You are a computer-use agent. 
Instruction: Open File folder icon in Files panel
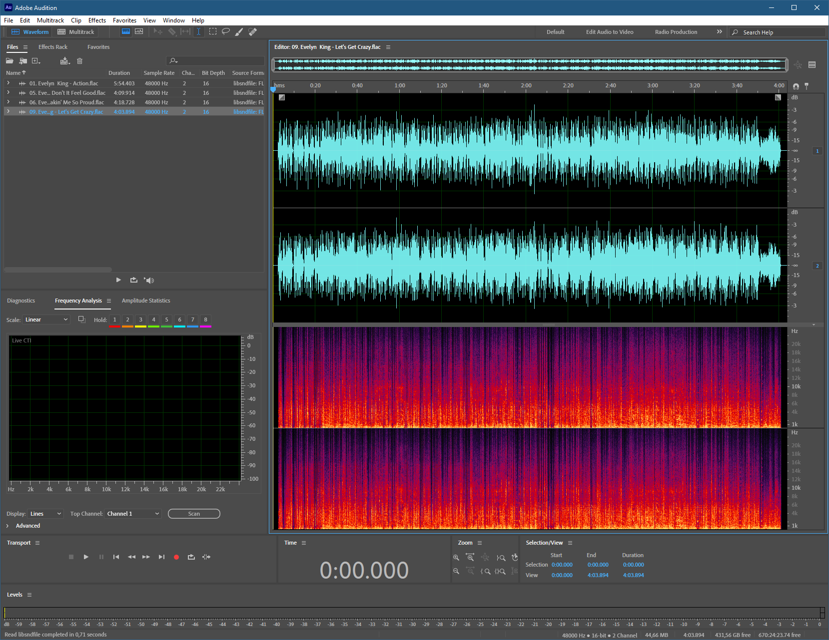[x=9, y=61]
